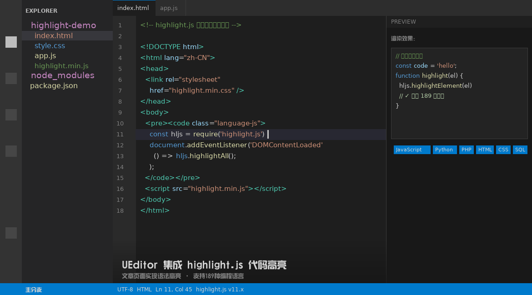The height and width of the screenshot is (295, 532).
Task: Click the HTML language mode in status bar
Action: [x=144, y=290]
